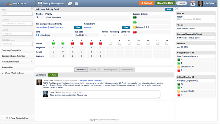
Task: Click week 5 red status box
Action: click(x=91, y=43)
